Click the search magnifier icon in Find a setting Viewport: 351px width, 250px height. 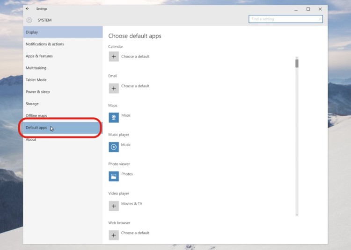320,19
